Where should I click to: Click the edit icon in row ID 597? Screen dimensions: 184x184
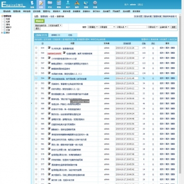[x=49, y=63]
